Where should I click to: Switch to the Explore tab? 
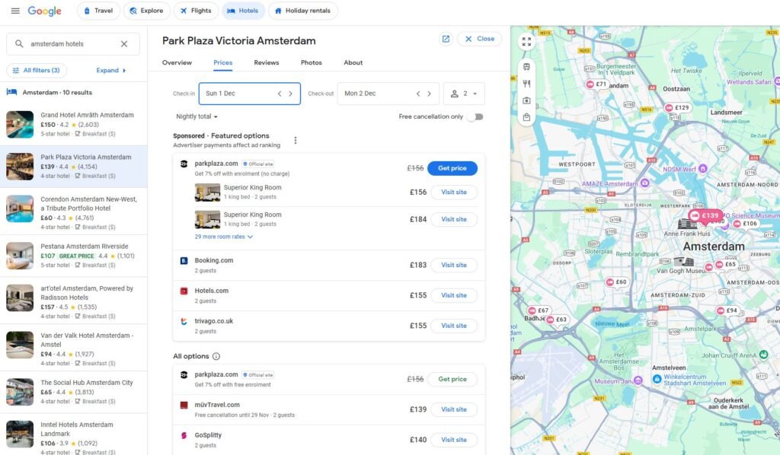[x=146, y=11]
